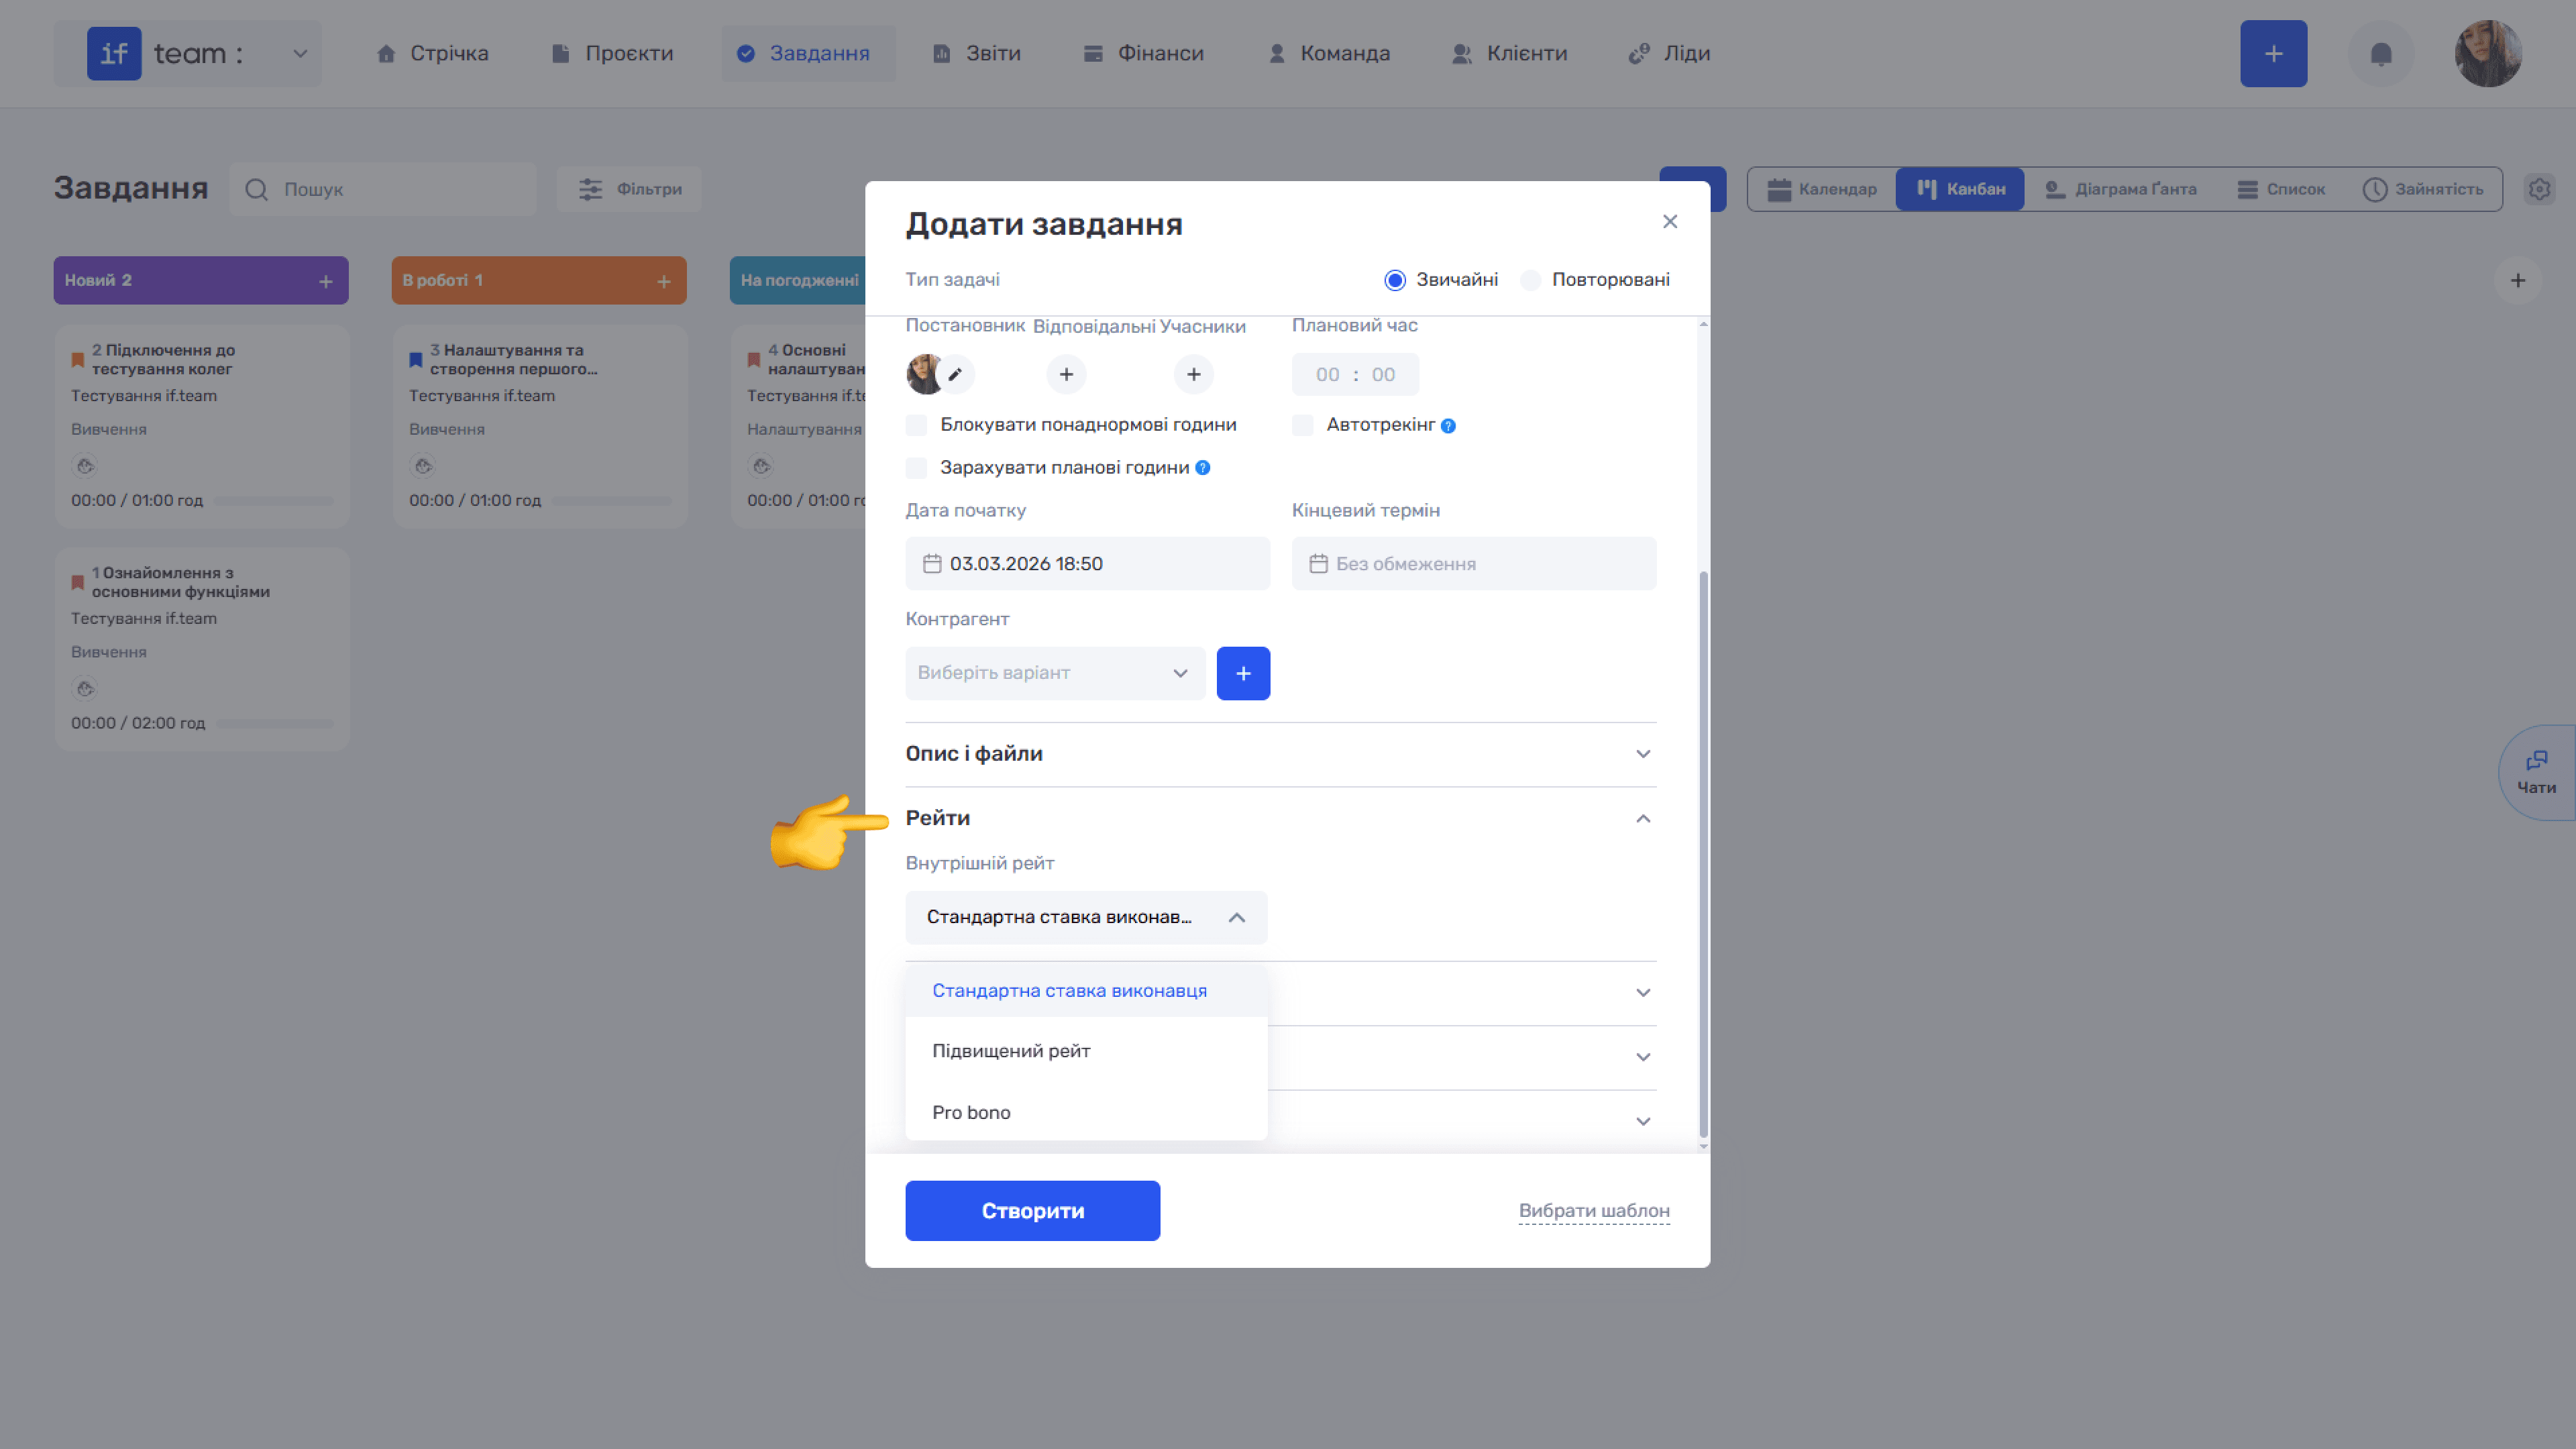Go to Проєкти in the navigation
This screenshot has height=1449, width=2576.
(x=612, y=54)
